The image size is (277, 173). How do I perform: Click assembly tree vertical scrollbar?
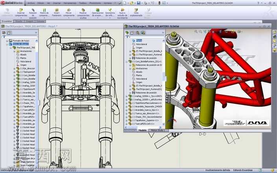tap(164, 83)
